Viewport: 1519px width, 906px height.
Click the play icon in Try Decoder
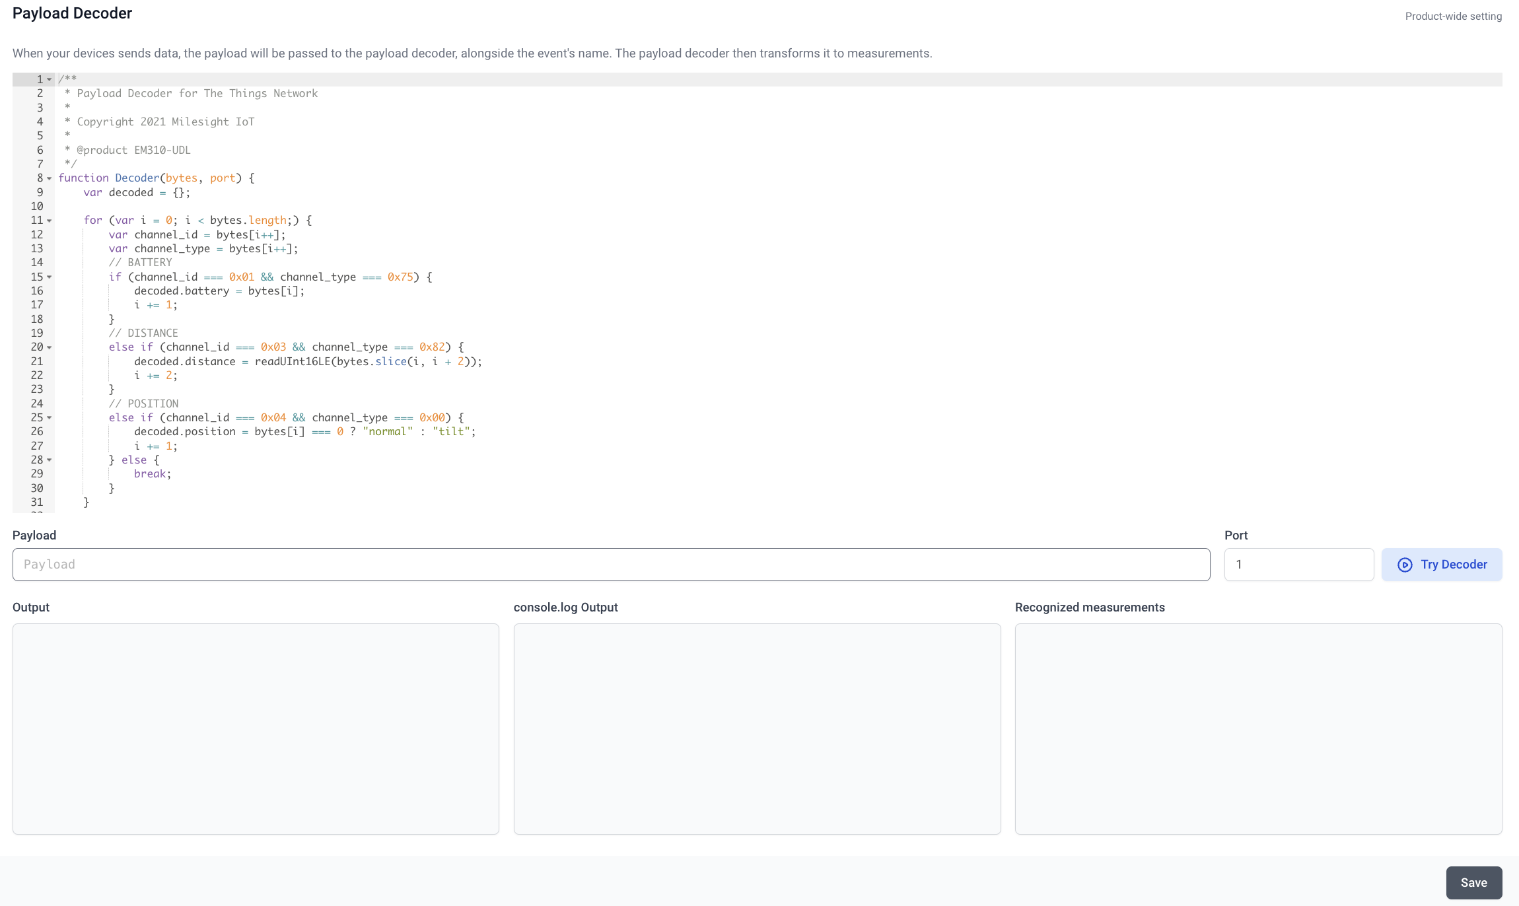coord(1405,565)
